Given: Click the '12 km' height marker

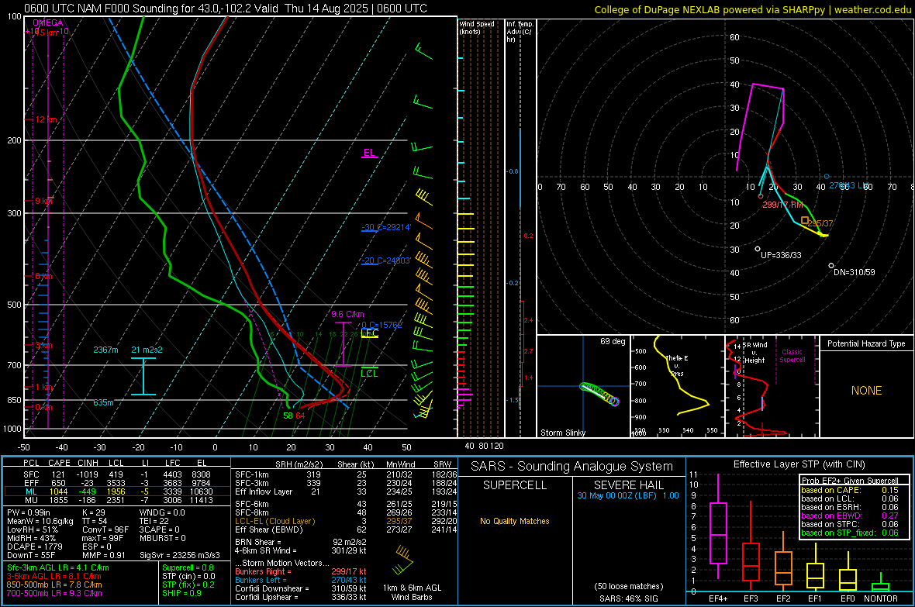Looking at the screenshot, I should (47, 119).
